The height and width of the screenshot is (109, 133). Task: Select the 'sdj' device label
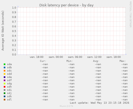tap(9, 93)
